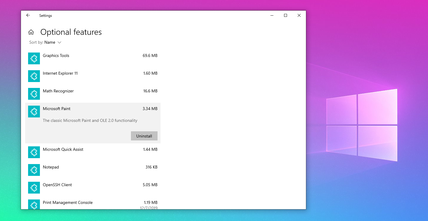Collapse the Microsoft Paint entry title
The image size is (428, 221).
pyautogui.click(x=57, y=109)
